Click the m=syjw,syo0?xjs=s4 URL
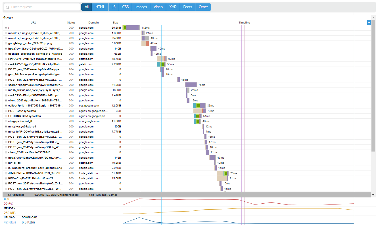378x228 pixels. (22, 127)
